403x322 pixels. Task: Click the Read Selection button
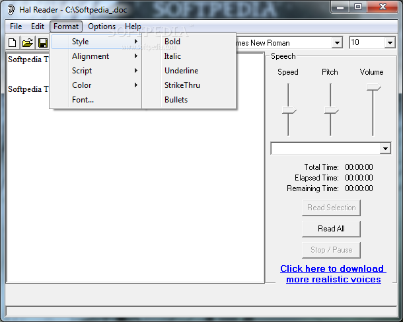(331, 208)
